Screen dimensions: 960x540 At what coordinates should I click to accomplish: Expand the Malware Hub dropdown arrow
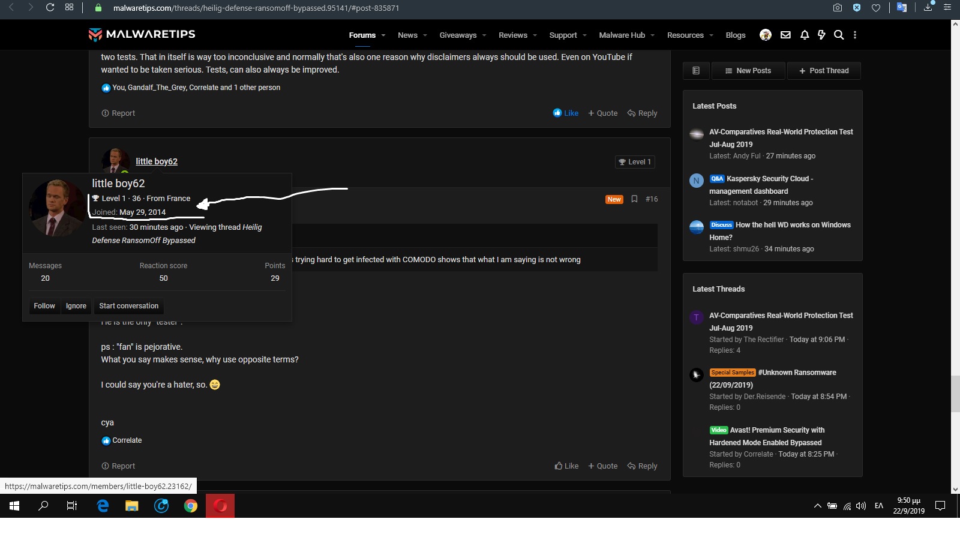pyautogui.click(x=653, y=35)
